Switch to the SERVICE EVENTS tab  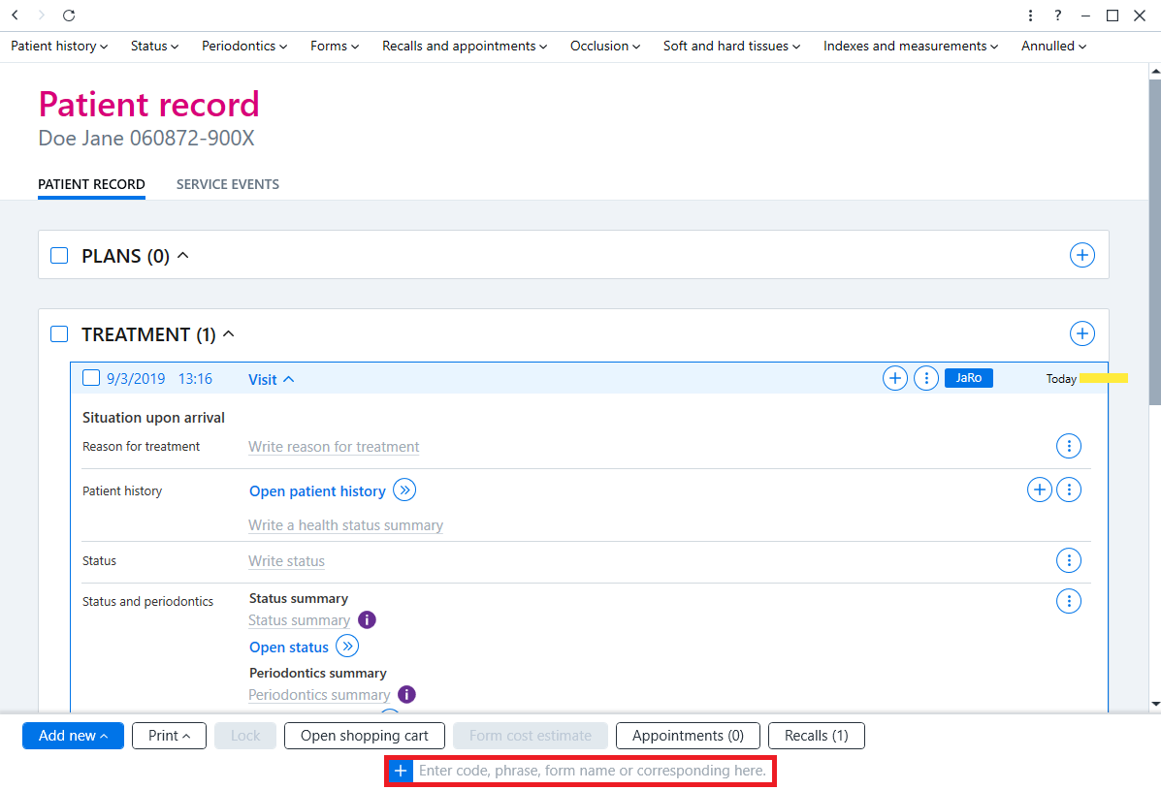click(x=227, y=184)
